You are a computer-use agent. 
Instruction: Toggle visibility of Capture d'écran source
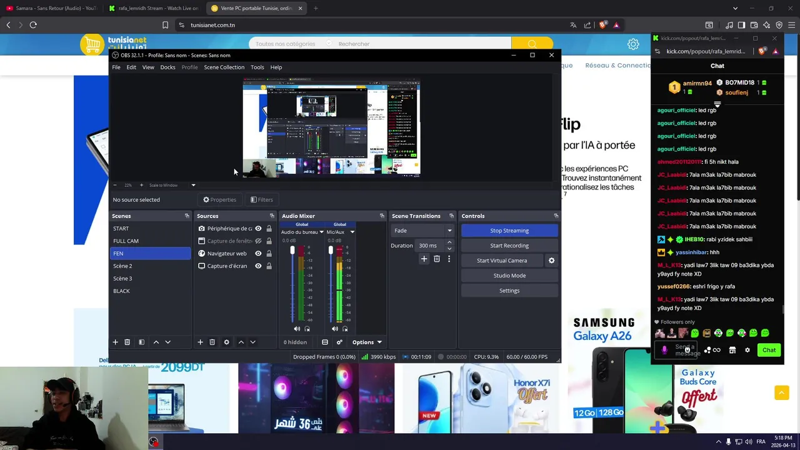click(258, 266)
